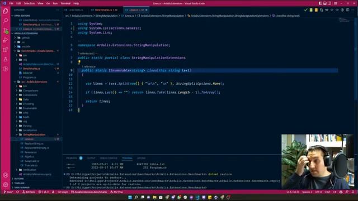Click the sync changes icon in the status bar
Screen dimensions: 358x201
click(x=17, y=192)
